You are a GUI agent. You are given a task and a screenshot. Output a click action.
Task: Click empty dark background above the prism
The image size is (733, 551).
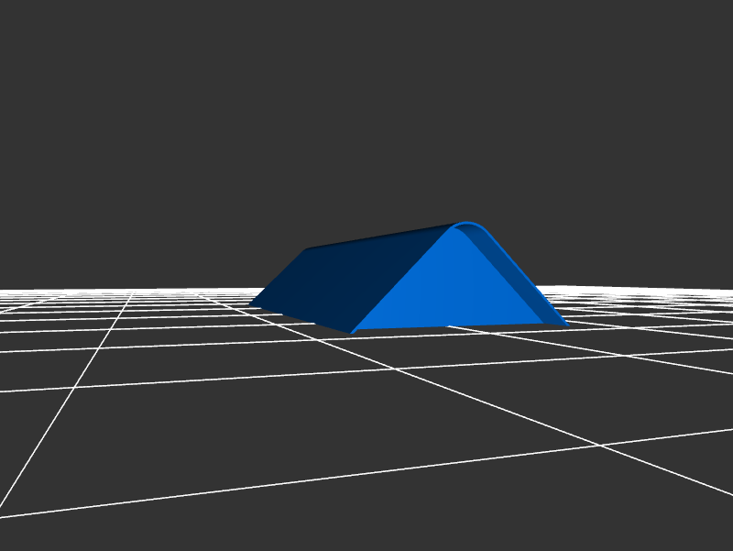(x=366, y=110)
